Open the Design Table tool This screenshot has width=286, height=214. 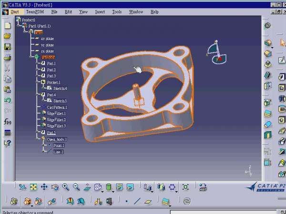8,133
